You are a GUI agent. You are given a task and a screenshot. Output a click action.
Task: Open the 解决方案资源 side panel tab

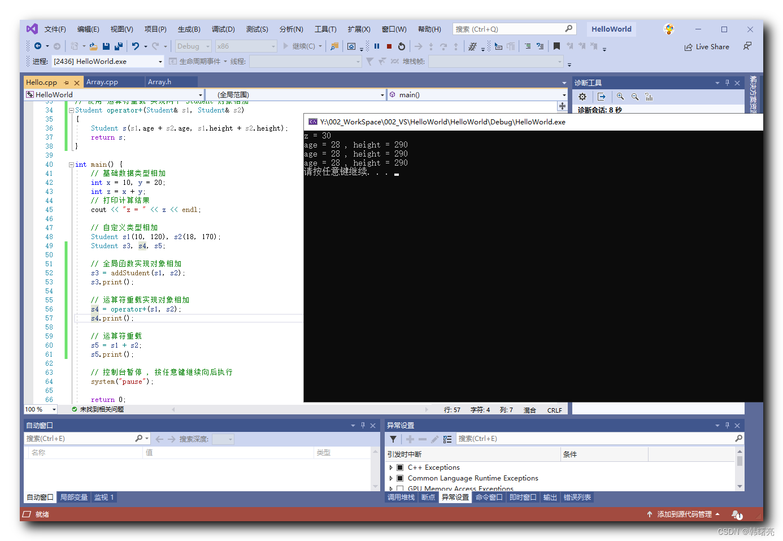[752, 93]
